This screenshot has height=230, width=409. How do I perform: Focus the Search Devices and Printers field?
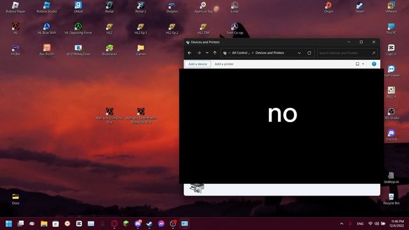[x=347, y=53]
